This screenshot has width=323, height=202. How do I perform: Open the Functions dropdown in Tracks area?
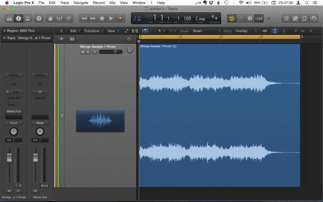tap(94, 31)
